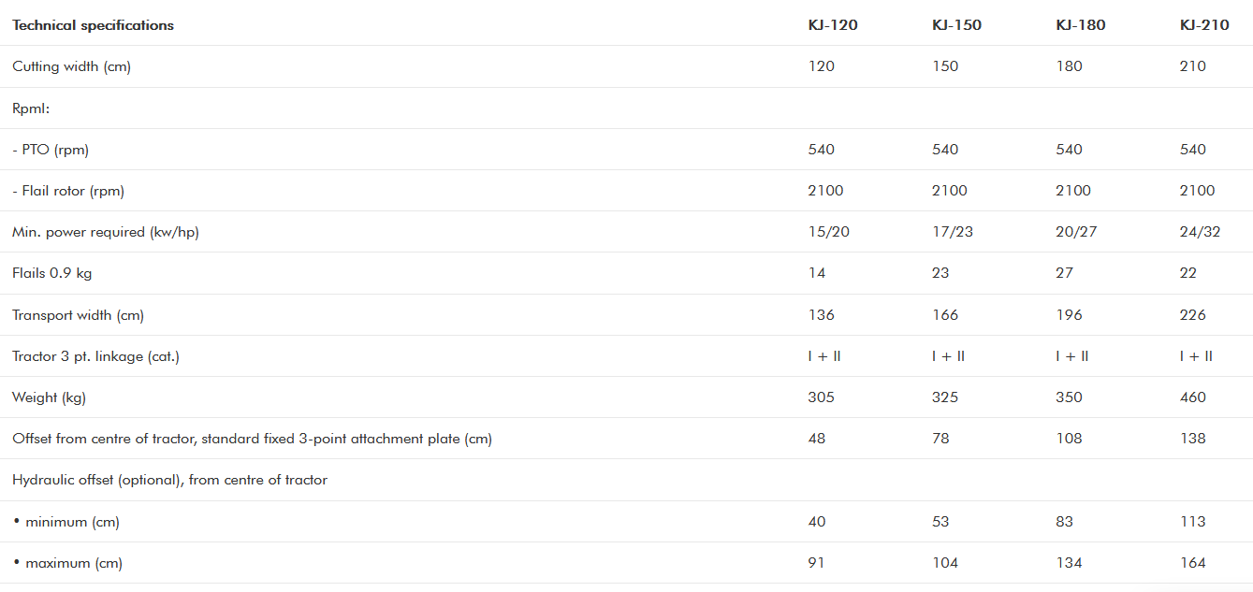
Task: Select the PTO (rpm) row label
Action: click(x=51, y=150)
